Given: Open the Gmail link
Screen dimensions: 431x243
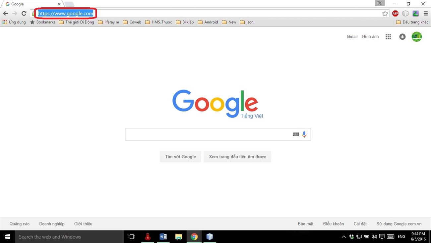Looking at the screenshot, I should pyautogui.click(x=352, y=36).
